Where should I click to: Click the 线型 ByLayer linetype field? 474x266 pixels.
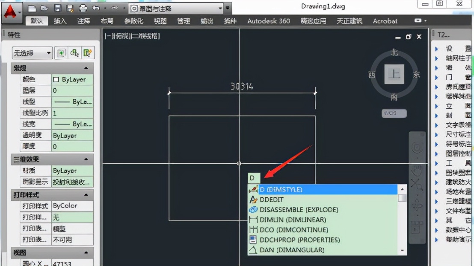(72, 102)
